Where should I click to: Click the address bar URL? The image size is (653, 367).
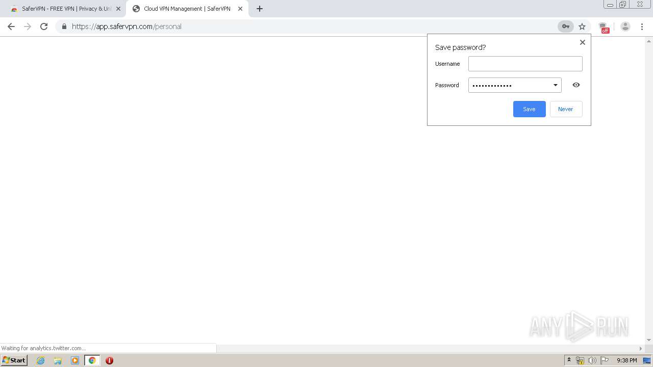point(127,27)
